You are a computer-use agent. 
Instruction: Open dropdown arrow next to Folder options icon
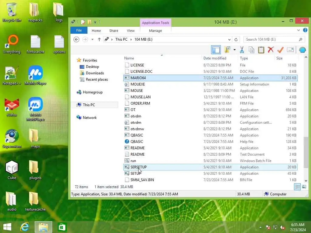point(234,50)
